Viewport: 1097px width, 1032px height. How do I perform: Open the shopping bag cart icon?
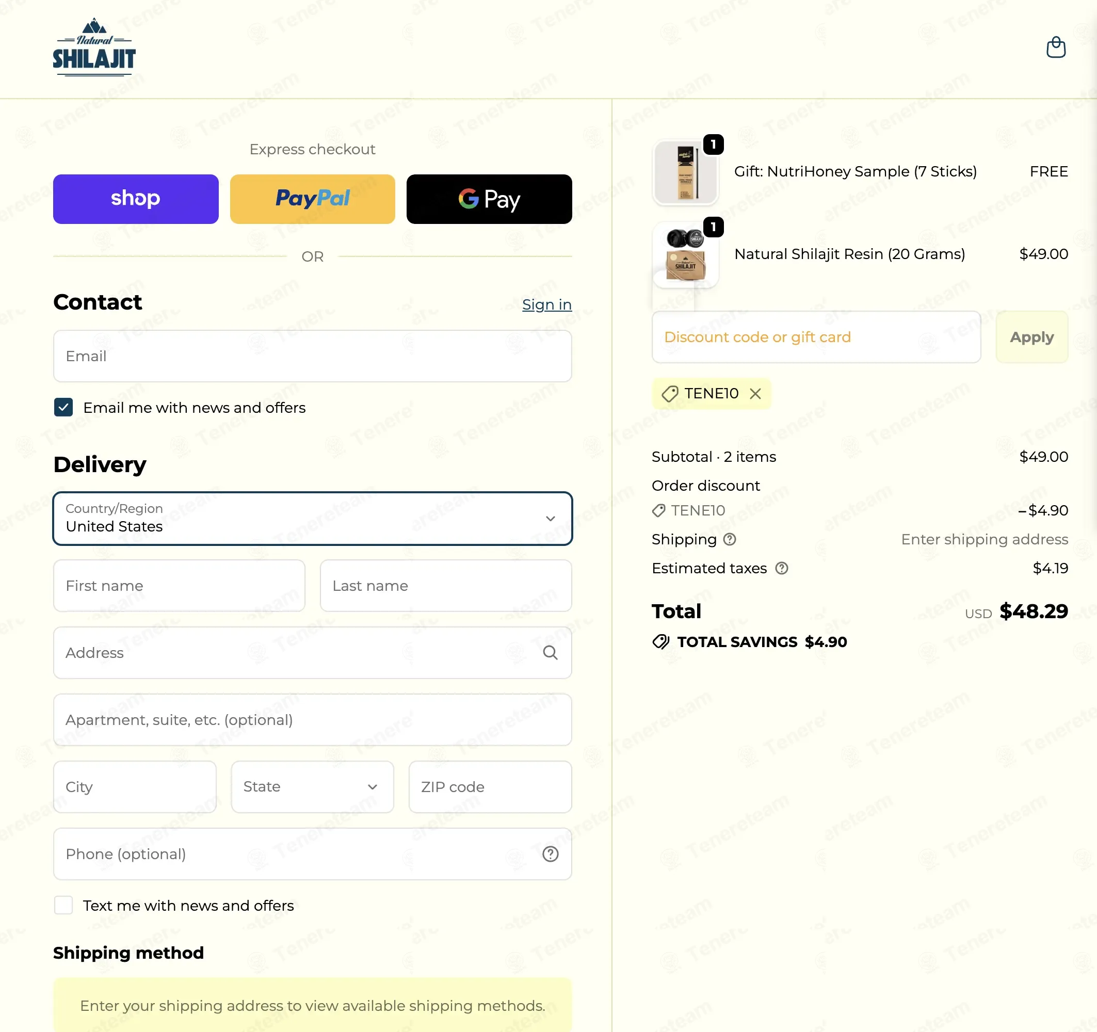1056,47
